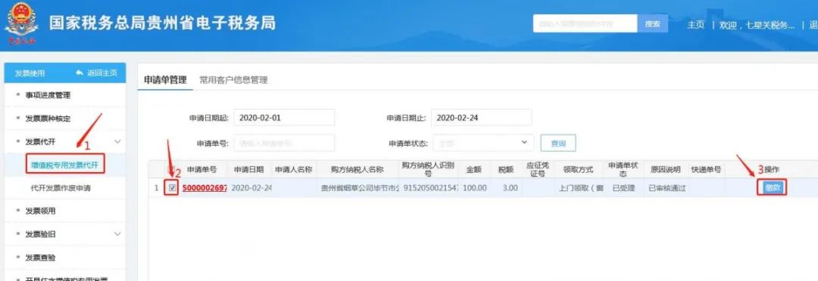This screenshot has width=818, height=281.
Task: Click the 金额 cell showing 100.00
Action: [474, 188]
